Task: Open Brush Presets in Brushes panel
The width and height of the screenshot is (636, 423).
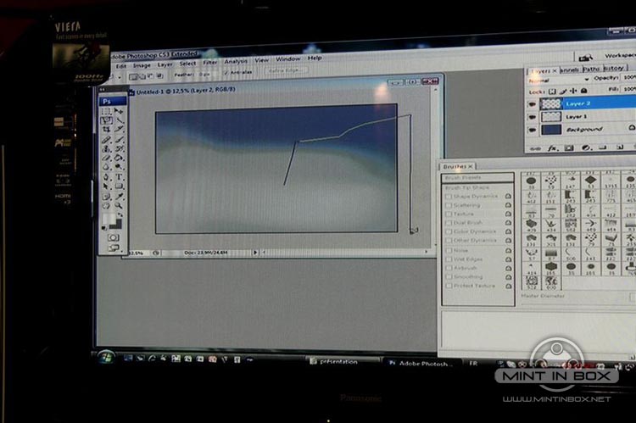Action: (x=477, y=178)
